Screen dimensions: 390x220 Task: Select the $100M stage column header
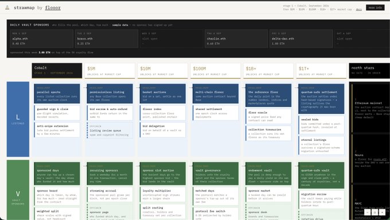216,70
